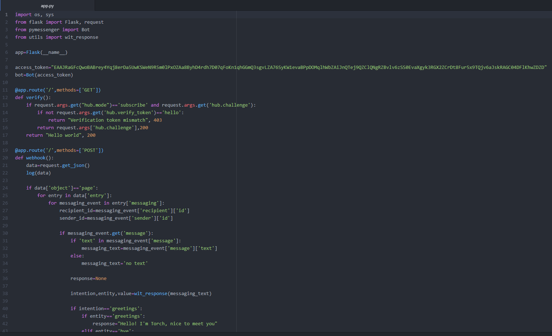Click "if intention=='greetings':" on line 40

pyautogui.click(x=107, y=309)
